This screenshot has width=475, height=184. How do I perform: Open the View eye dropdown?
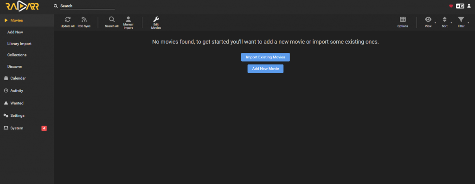pyautogui.click(x=428, y=22)
